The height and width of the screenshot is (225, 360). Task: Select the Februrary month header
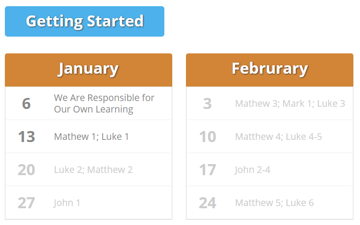point(270,70)
